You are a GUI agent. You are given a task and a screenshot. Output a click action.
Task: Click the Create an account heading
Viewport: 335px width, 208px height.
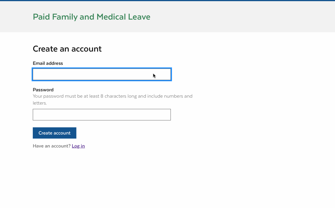pyautogui.click(x=67, y=49)
